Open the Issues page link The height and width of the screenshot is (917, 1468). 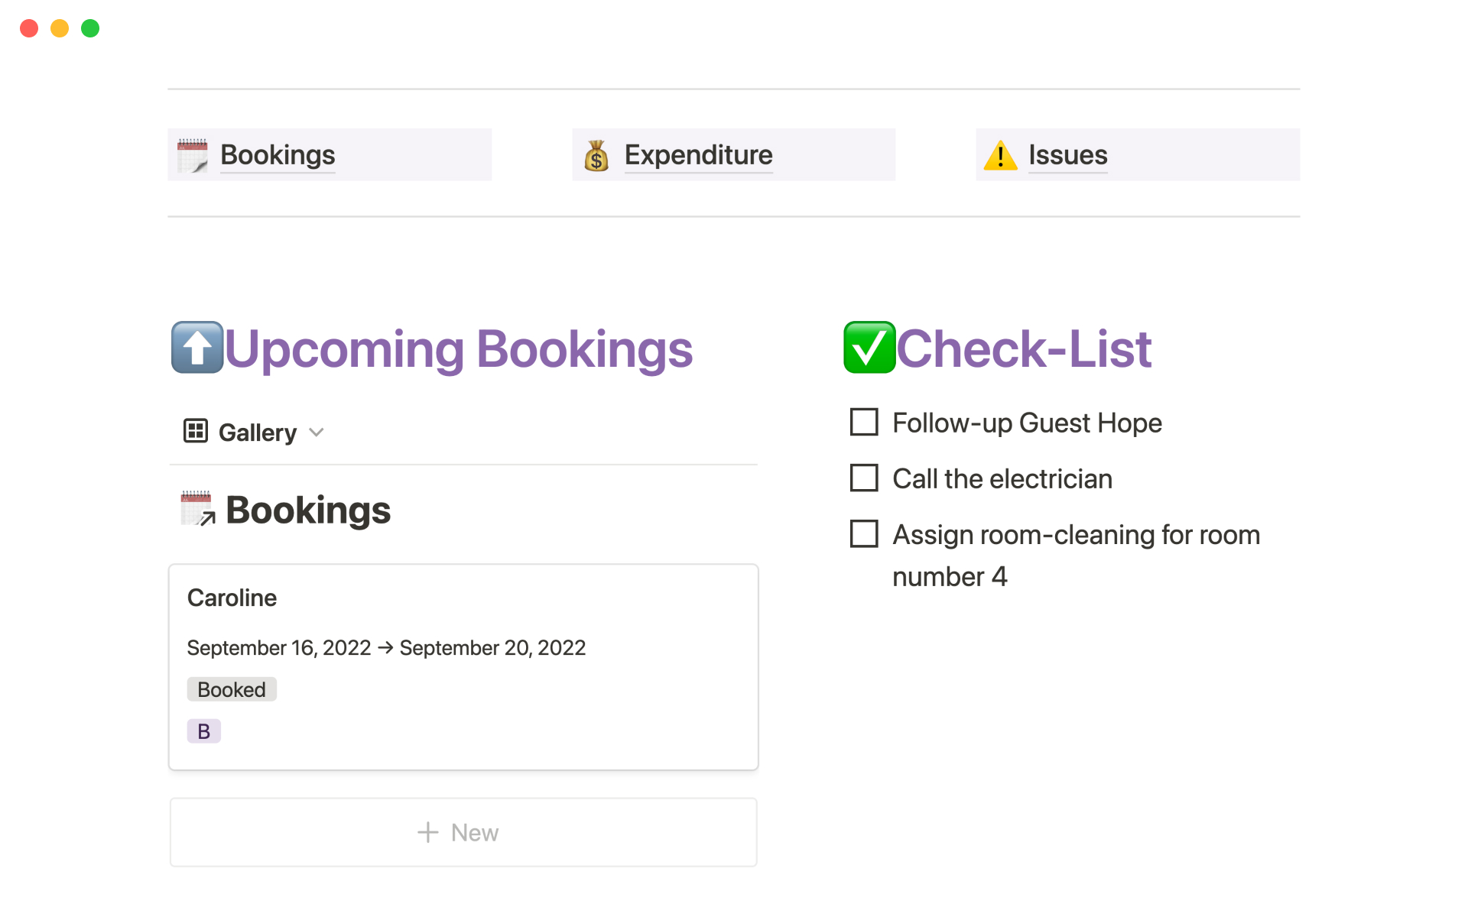tap(1067, 155)
